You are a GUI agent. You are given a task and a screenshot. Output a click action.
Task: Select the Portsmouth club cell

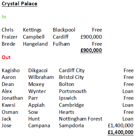pos(73,91)
